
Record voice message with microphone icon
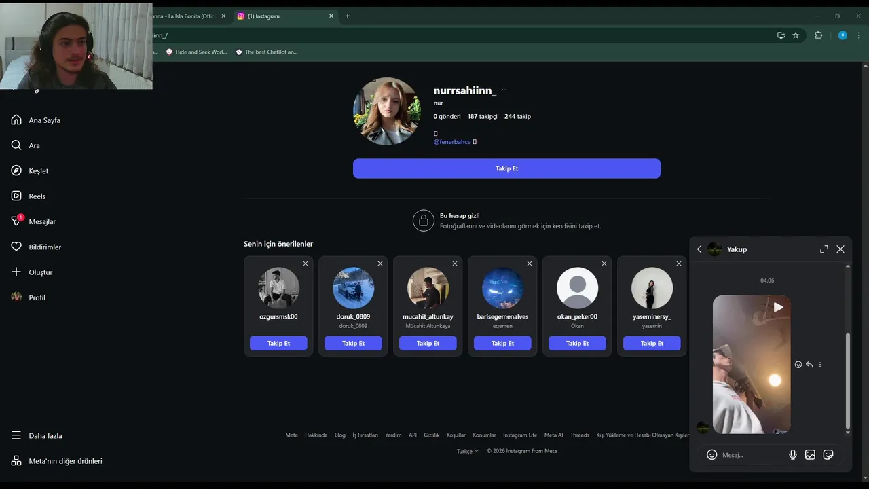(793, 455)
